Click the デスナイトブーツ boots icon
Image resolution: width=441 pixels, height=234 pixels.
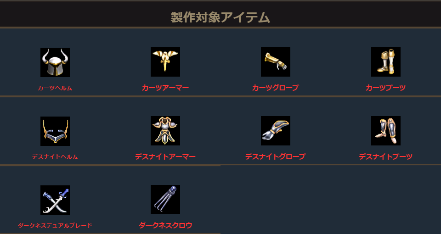386,131
